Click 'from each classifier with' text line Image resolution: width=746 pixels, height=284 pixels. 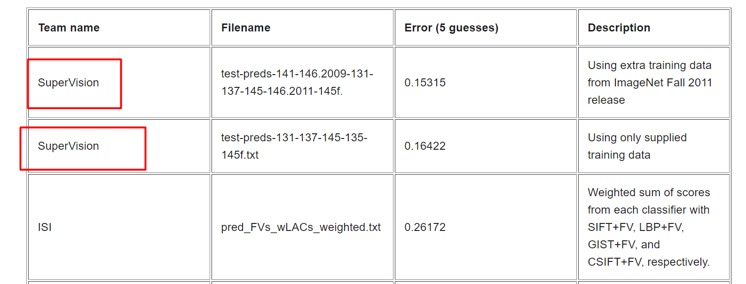[648, 210]
